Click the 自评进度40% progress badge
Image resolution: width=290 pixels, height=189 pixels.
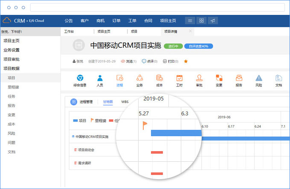tap(198, 46)
